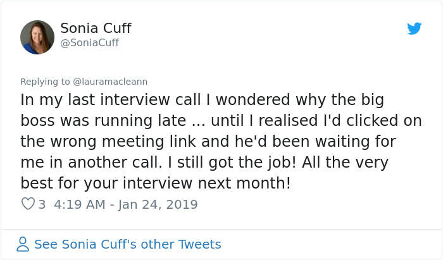
Task: Open the Sonia Cuff display name
Action: (x=96, y=28)
